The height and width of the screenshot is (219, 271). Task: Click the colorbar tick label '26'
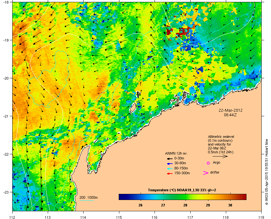point(141,205)
